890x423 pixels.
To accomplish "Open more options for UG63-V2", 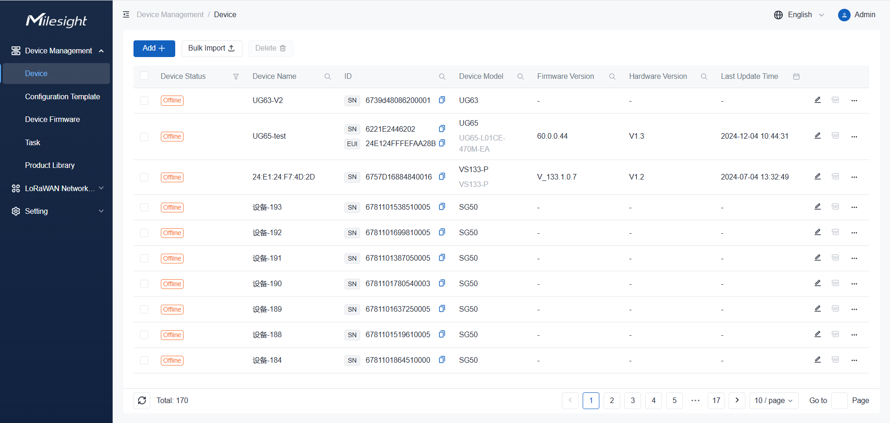I will (854, 101).
